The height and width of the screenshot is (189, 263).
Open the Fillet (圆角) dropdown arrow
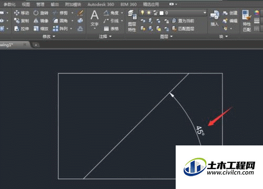click(x=72, y=21)
